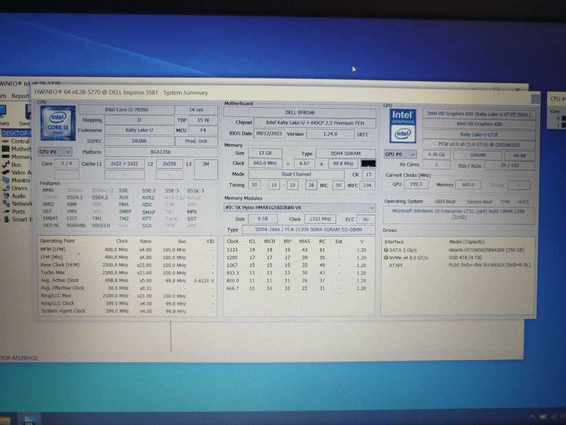566x425 pixels.
Task: Click the memory size 12 GB field
Action: (265, 153)
